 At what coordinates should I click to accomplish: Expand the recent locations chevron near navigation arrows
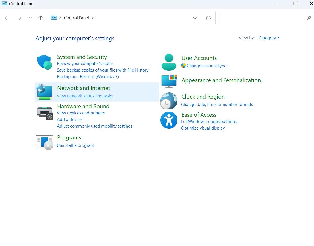tap(30, 18)
